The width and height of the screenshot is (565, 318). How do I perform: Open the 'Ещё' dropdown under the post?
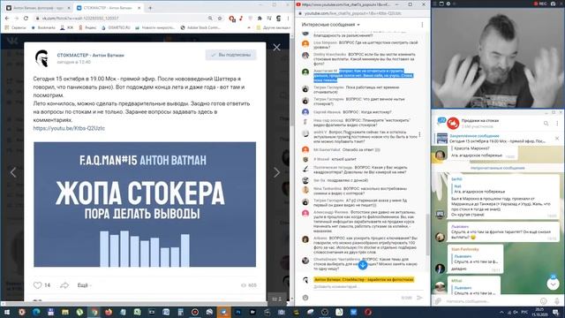pos(84,285)
